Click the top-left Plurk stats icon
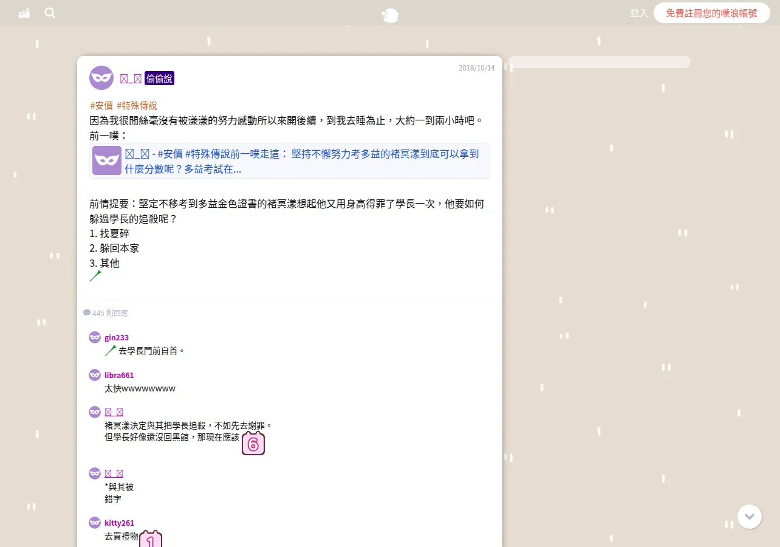 tap(24, 13)
